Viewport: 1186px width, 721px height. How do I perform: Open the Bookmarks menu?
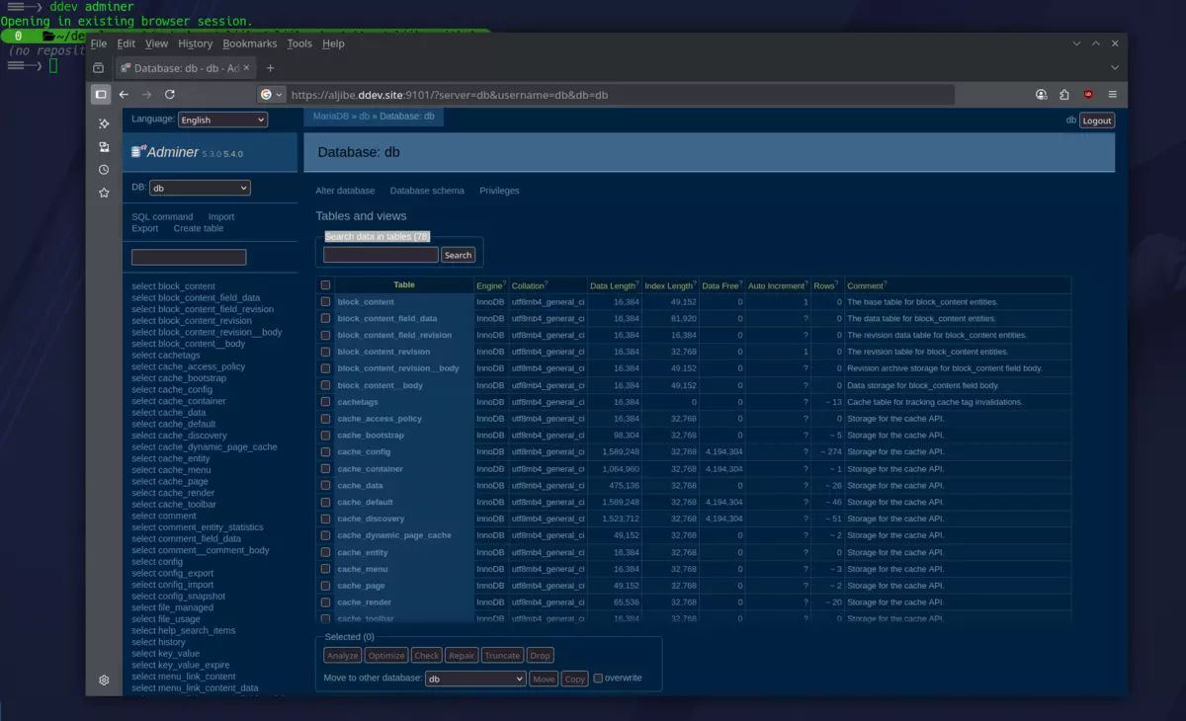[x=249, y=43]
